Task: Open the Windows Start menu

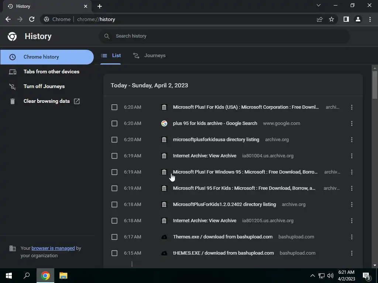Action: [x=9, y=276]
